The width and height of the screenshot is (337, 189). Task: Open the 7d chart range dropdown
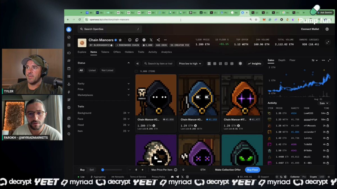[315, 60]
